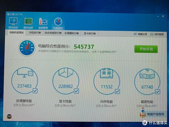169x127 pixels.
Task: Minimize the 鲁大师 window
Action: coord(158,17)
